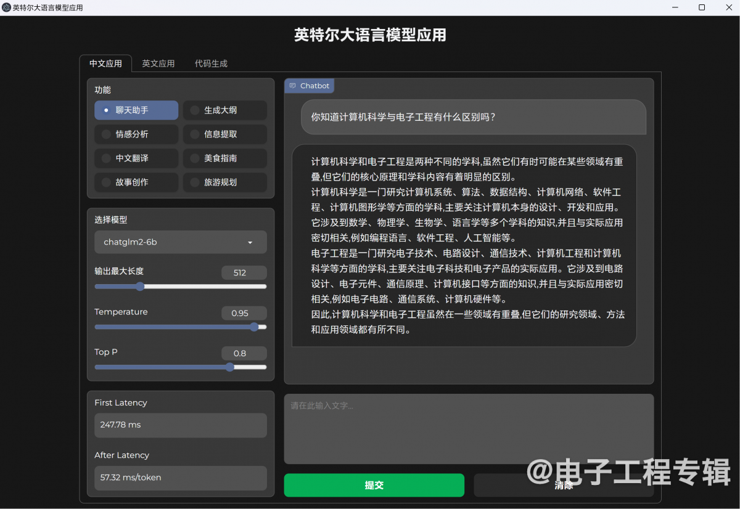Viewport: 740px width, 509px height.
Task: Submit the message with 提交 button
Action: (x=374, y=485)
